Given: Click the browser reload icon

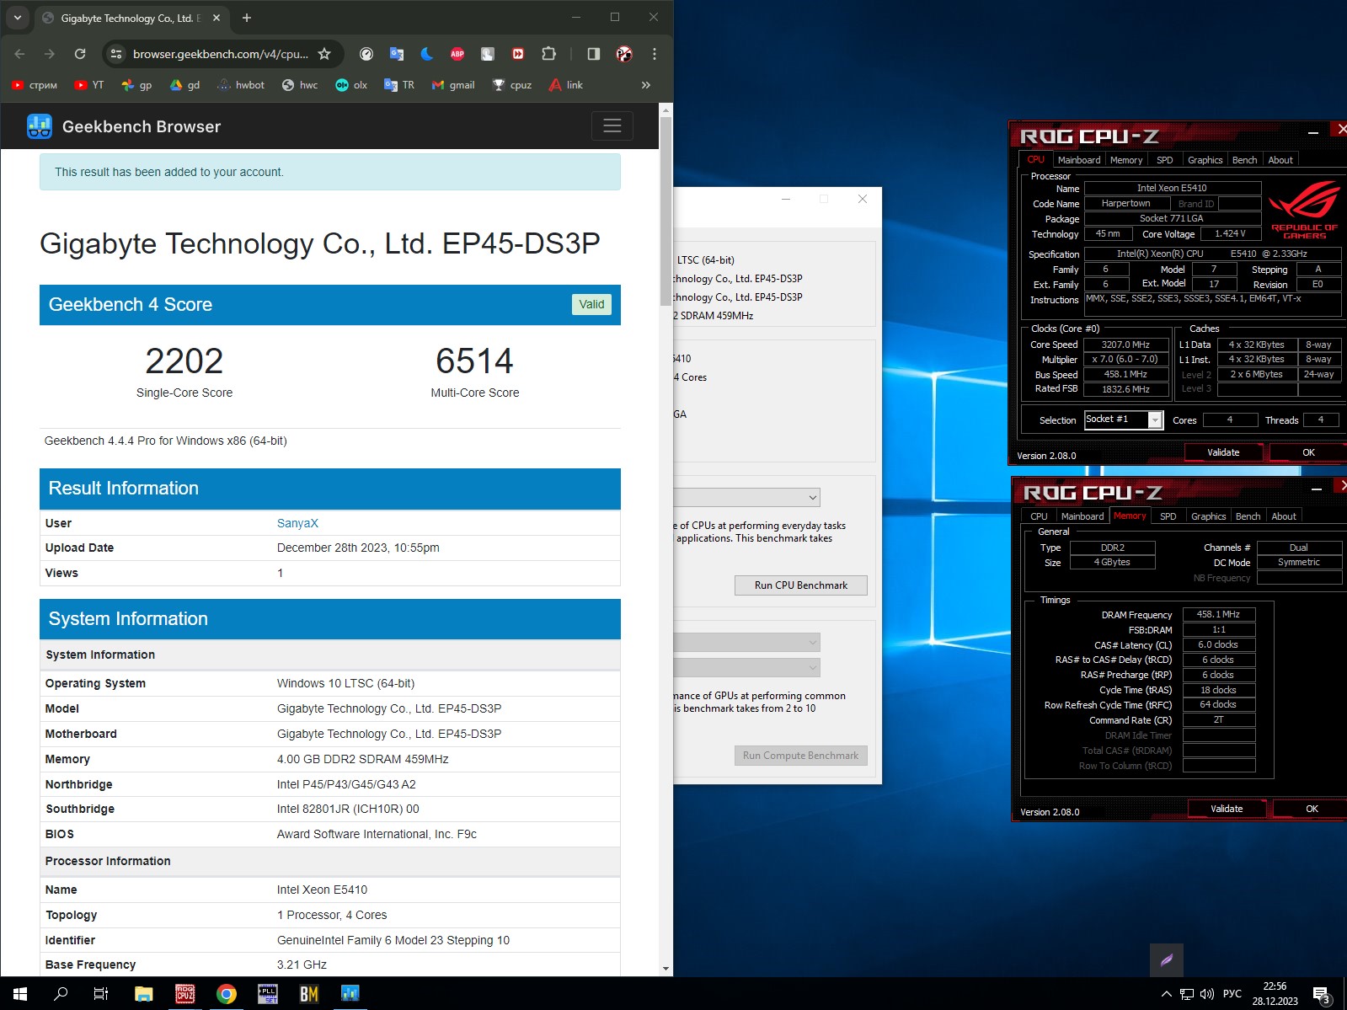Looking at the screenshot, I should (x=80, y=54).
